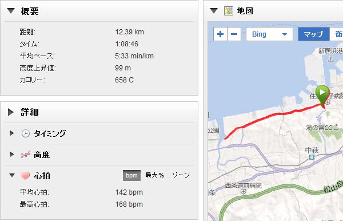Viewport: 343px width, 221px height.
Task: Select the マップ map view tab
Action: tap(313, 34)
